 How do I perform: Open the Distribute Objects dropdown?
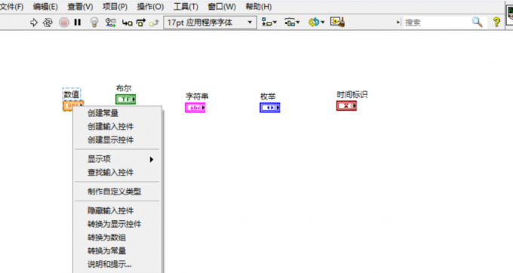click(292, 22)
